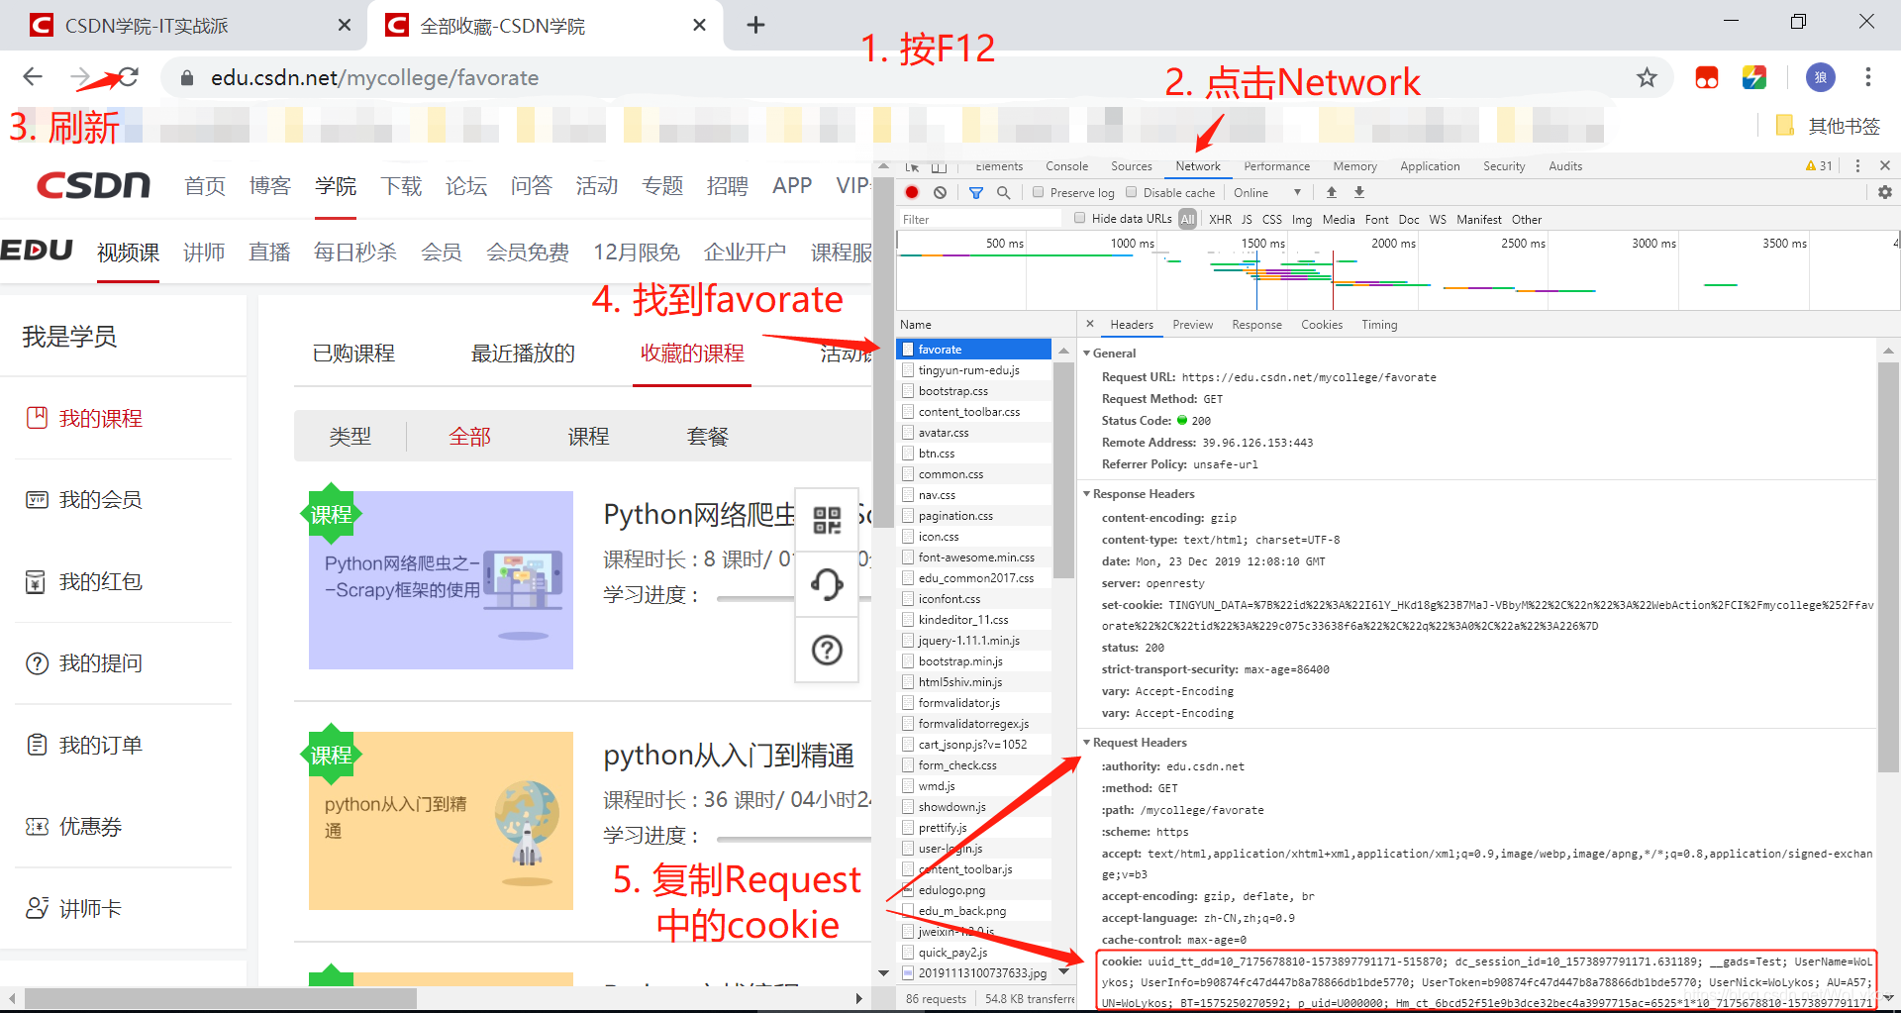Switch to the Console tab
Image resolution: width=1901 pixels, height=1013 pixels.
(x=1066, y=165)
